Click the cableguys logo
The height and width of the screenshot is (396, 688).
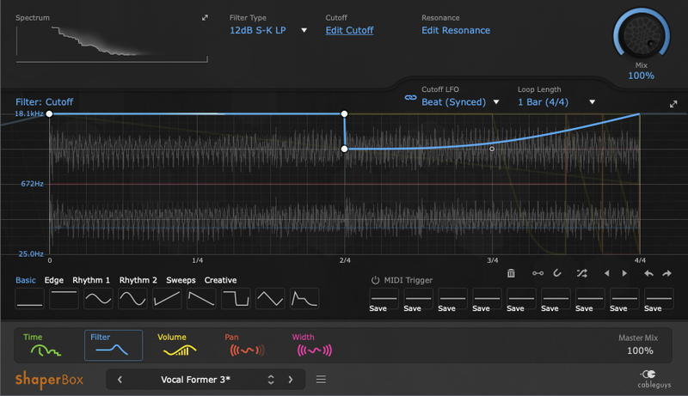(x=654, y=380)
